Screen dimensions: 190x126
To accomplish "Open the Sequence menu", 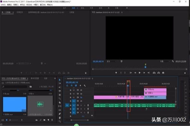I will tap(22, 5).
